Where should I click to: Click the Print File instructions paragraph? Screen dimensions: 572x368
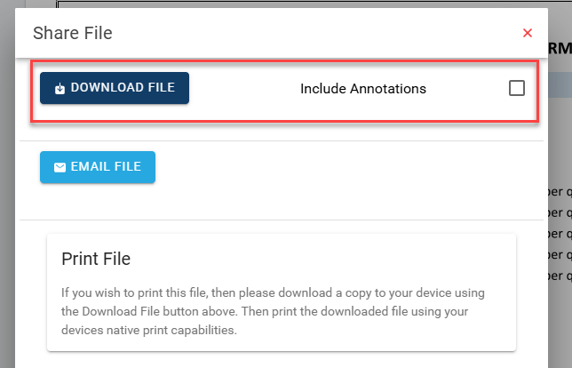[273, 311]
